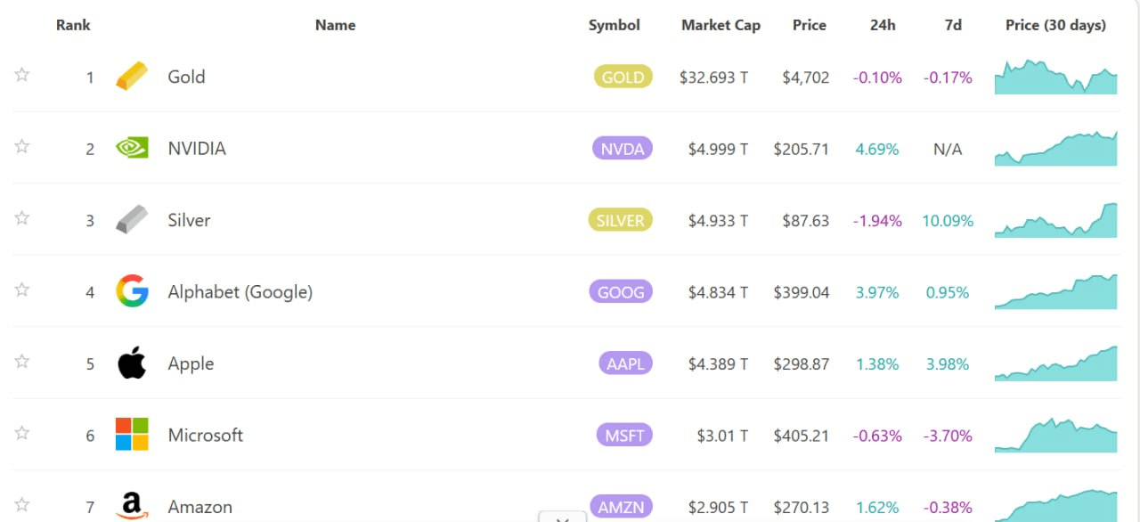1140x522 pixels.
Task: Open NVIDIA's 30-day price sparkline
Action: 1055,148
